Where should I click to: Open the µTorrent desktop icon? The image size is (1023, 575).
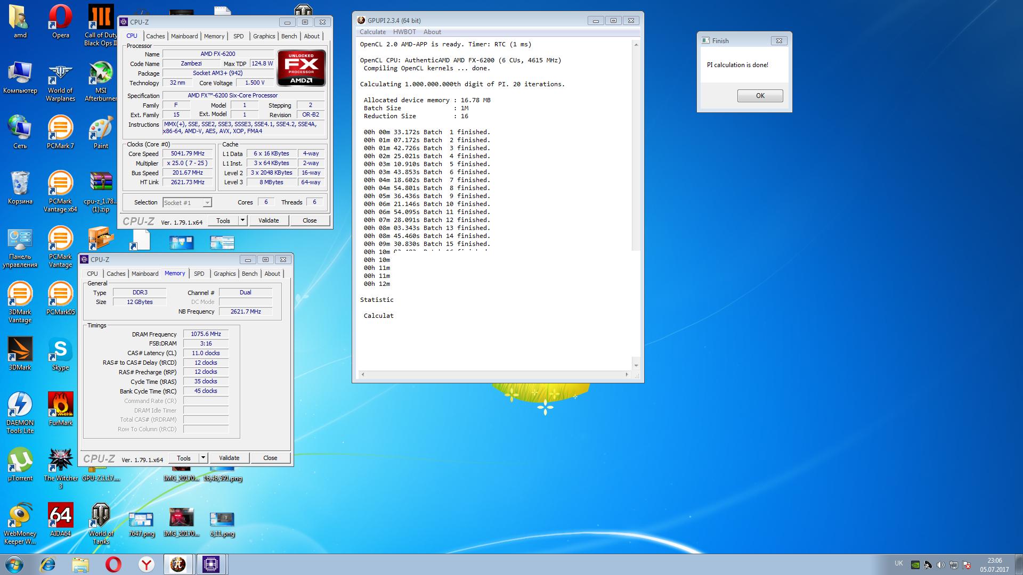[x=20, y=464]
